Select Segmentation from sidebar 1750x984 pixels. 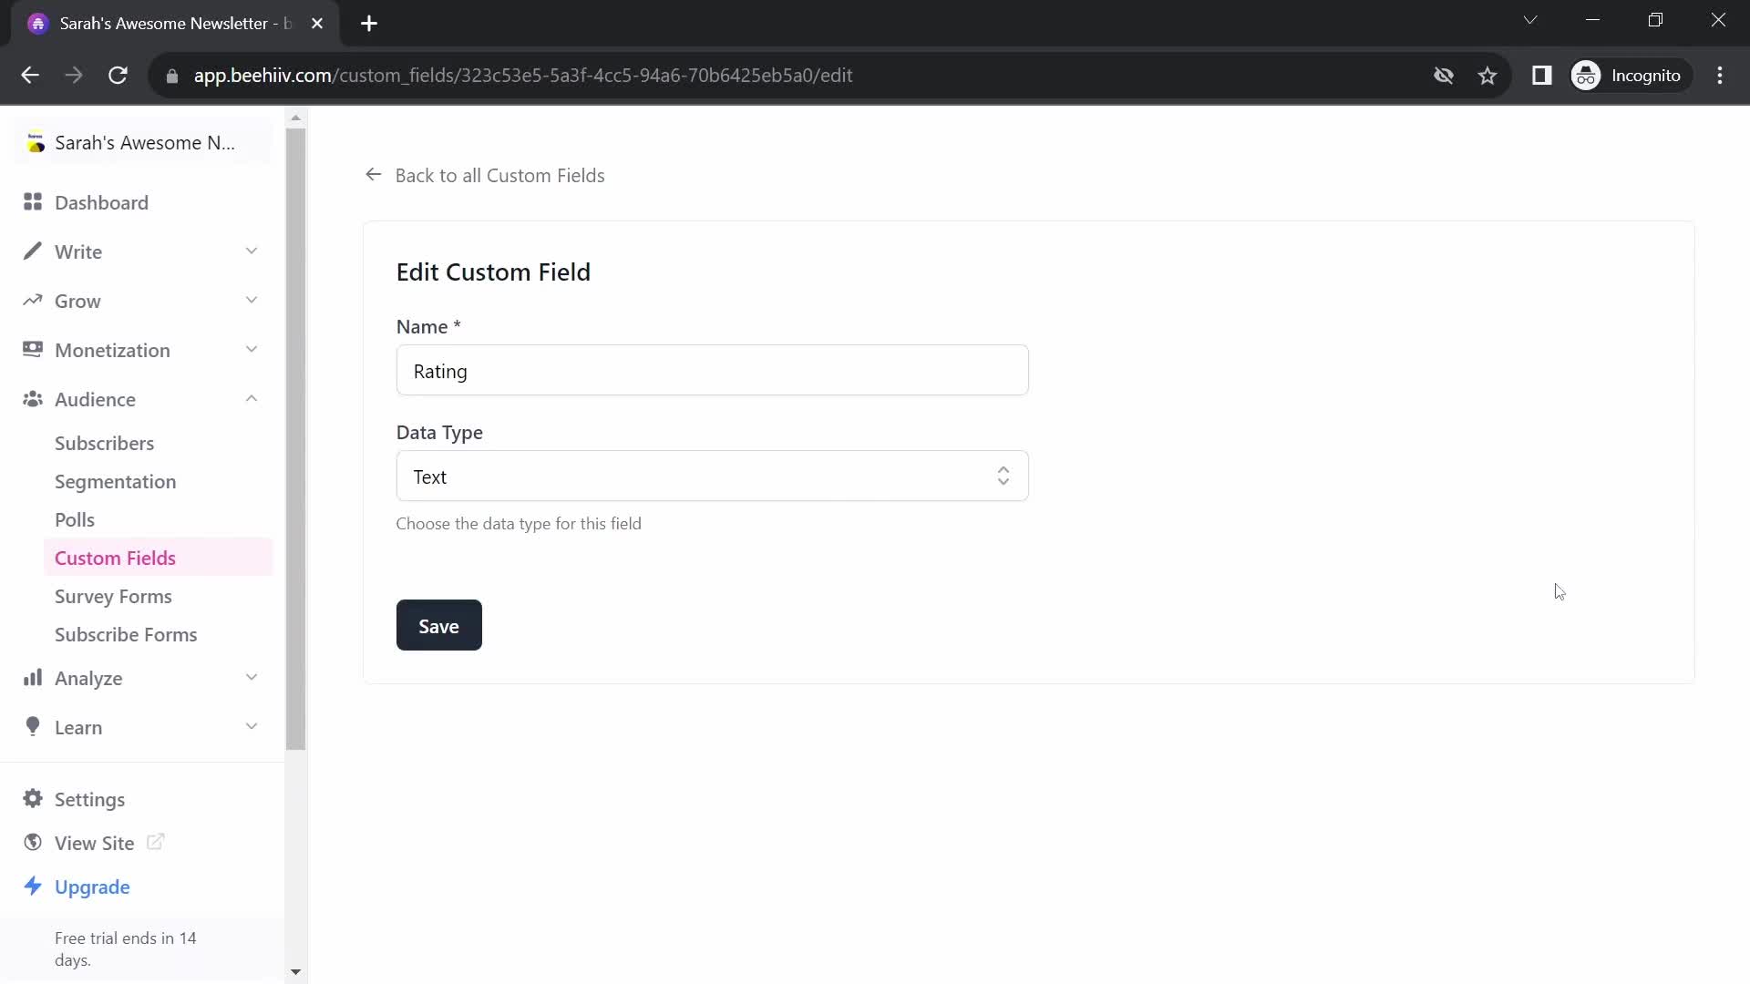[116, 480]
